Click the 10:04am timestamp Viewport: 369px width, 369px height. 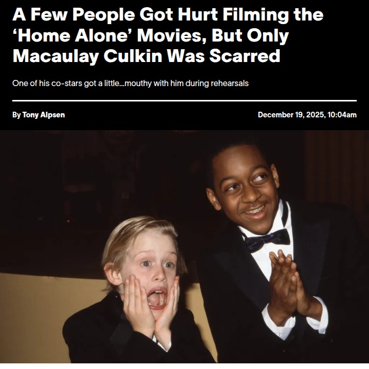tap(342, 115)
